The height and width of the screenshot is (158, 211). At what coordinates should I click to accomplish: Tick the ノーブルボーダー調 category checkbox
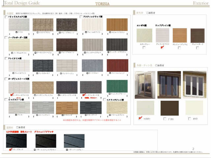pyautogui.click(x=6, y=38)
